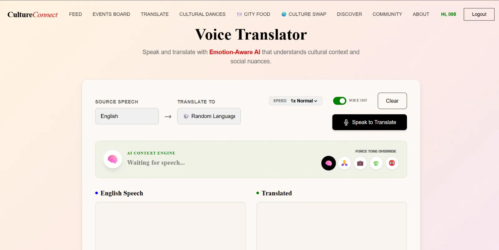This screenshot has width=499, height=250.
Task: Click inside the Translated output box
Action: [332, 226]
